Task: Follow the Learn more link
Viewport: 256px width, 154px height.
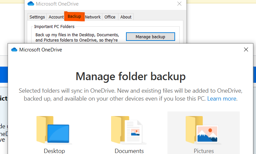Action: click(222, 99)
